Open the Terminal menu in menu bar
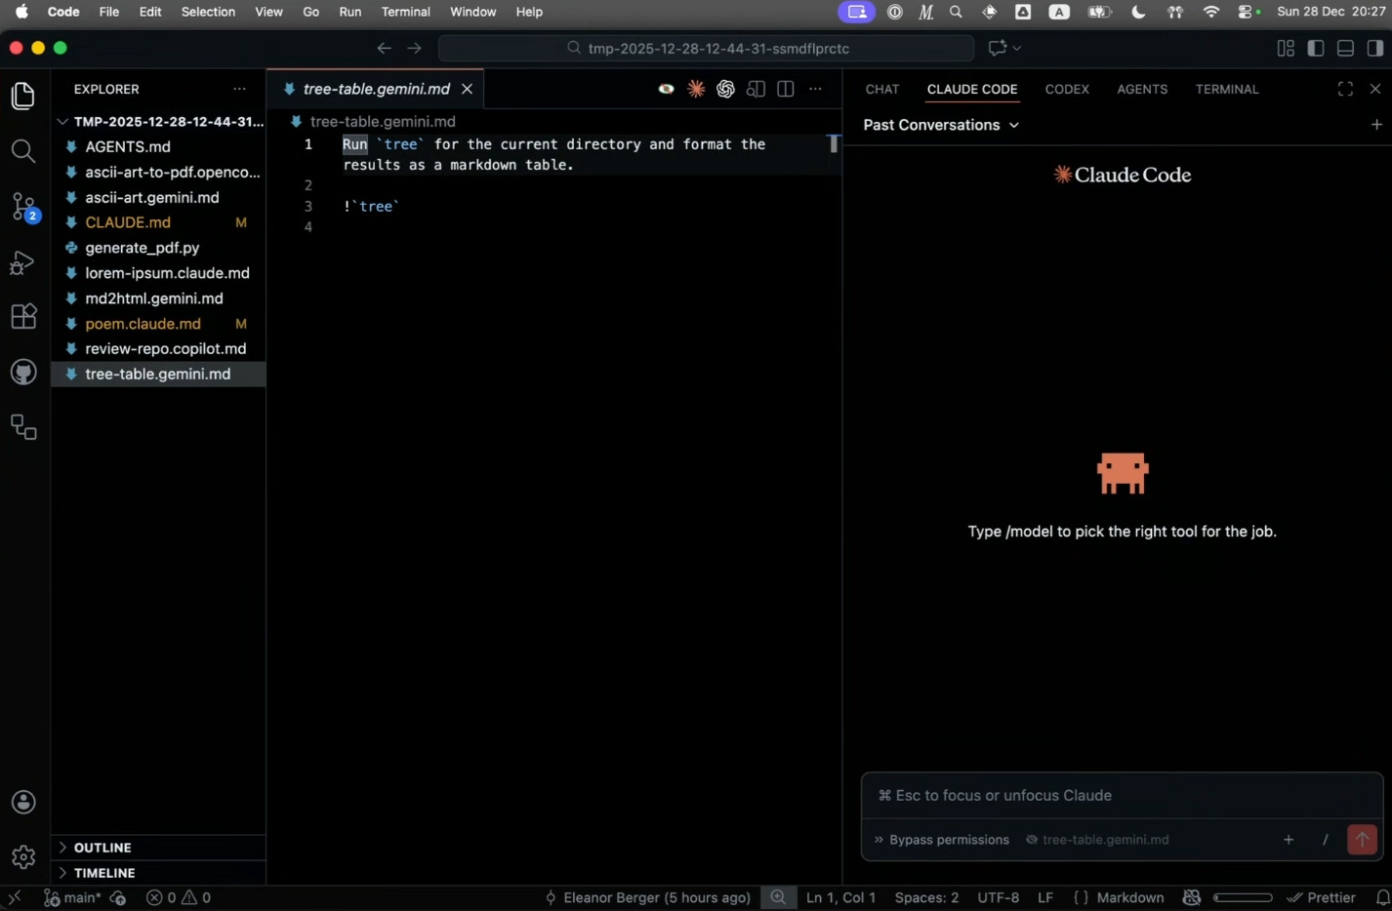1392x911 pixels. [405, 12]
